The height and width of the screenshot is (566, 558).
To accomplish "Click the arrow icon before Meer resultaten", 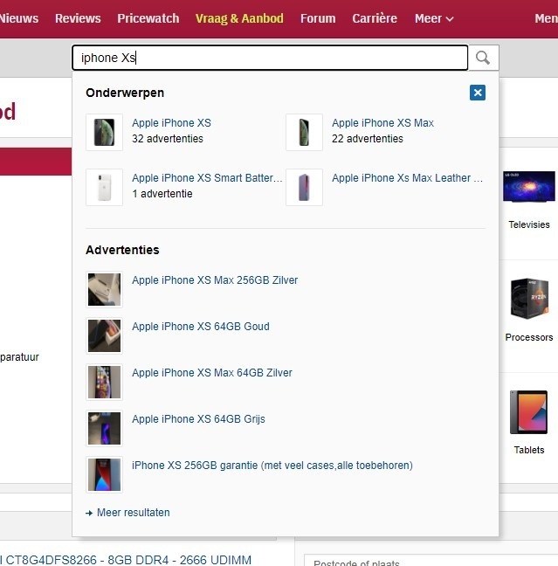I will click(x=89, y=513).
